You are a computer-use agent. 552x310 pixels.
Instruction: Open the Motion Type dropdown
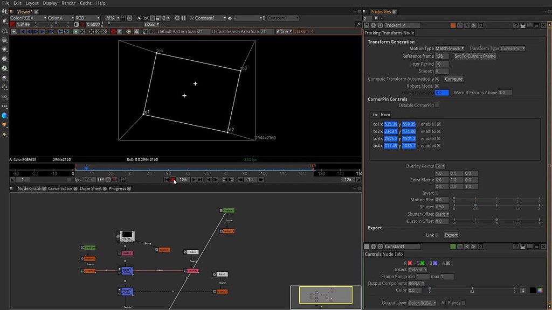[x=450, y=48]
